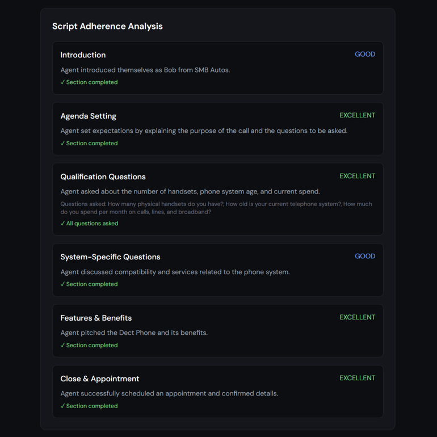
Task: Select the Features & Benefits section title
Action: [96, 318]
